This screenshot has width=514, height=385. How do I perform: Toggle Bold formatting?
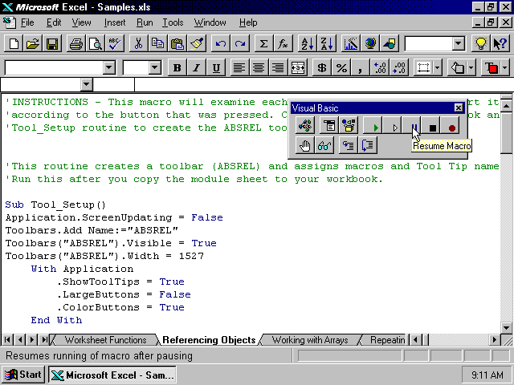(177, 67)
